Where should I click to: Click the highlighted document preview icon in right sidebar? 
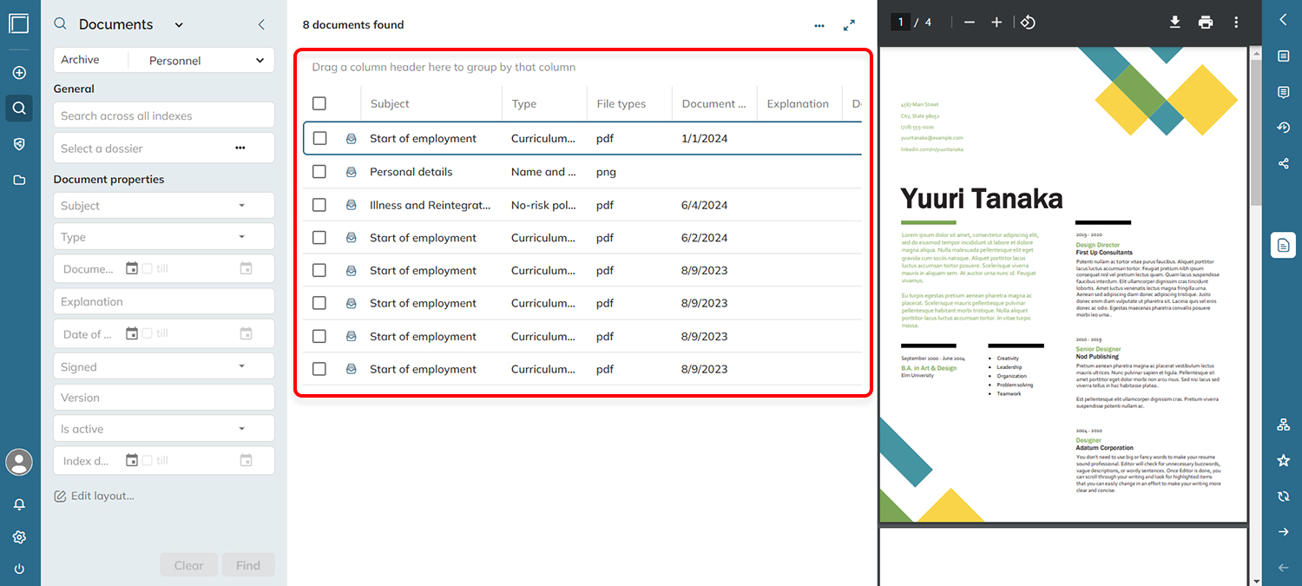pos(1284,246)
